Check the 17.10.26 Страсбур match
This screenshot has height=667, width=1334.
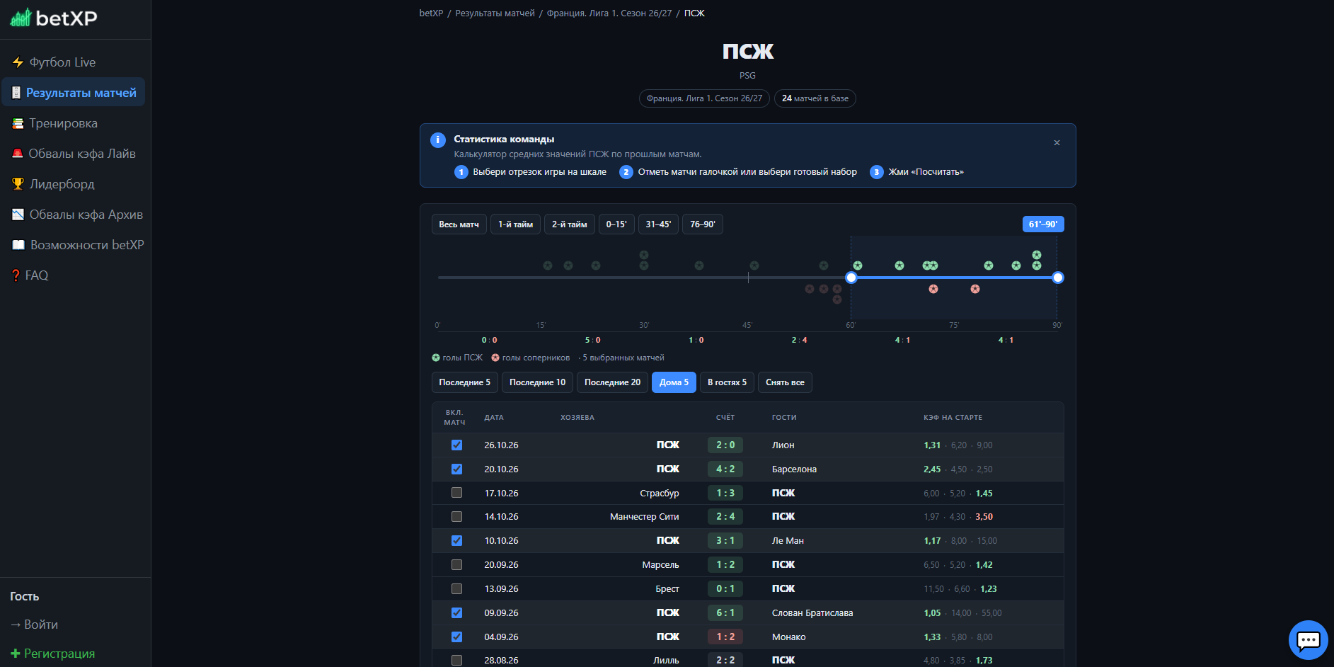click(456, 493)
